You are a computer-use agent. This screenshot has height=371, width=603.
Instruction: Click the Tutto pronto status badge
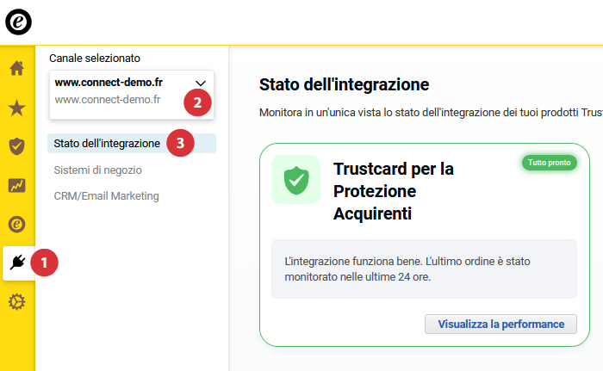coord(549,163)
